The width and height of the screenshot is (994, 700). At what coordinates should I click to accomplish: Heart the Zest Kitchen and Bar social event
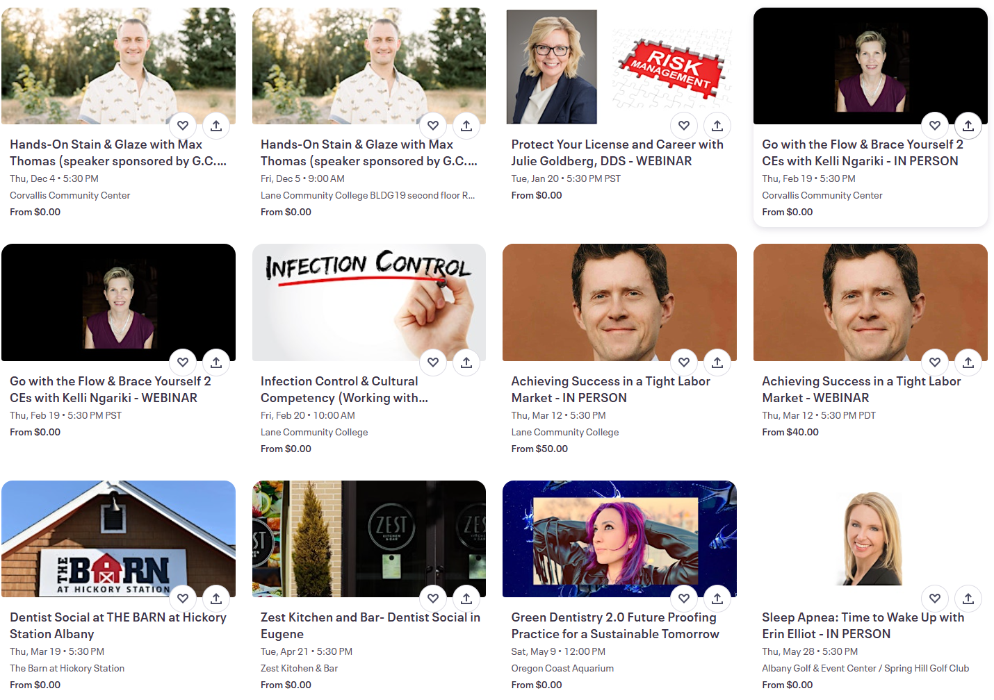pyautogui.click(x=433, y=599)
